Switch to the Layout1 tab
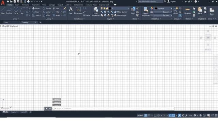 pos(14,112)
